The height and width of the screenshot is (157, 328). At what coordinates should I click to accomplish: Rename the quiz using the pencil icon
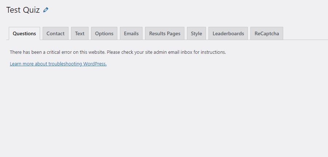point(46,10)
